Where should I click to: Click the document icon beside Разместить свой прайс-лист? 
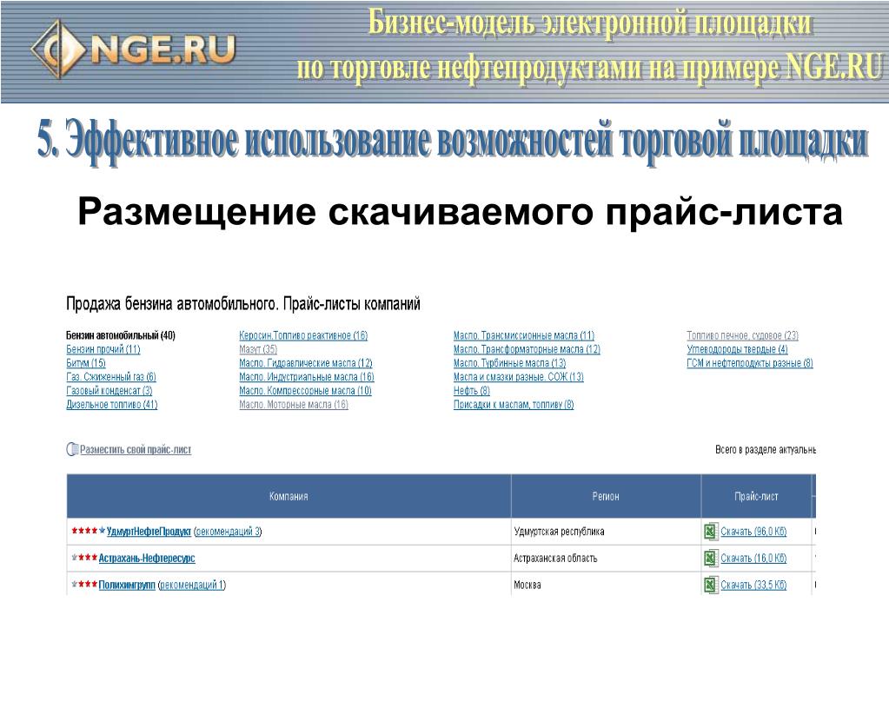(73, 449)
